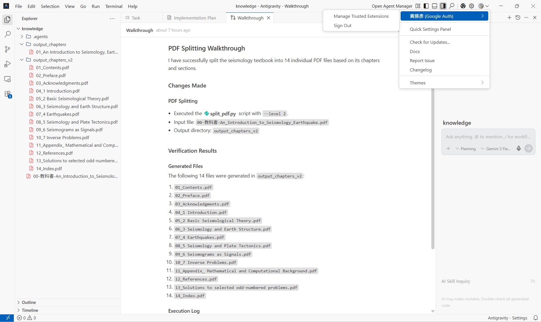Open conversation history clock icon
The height and width of the screenshot is (322, 541).
(x=518, y=17)
